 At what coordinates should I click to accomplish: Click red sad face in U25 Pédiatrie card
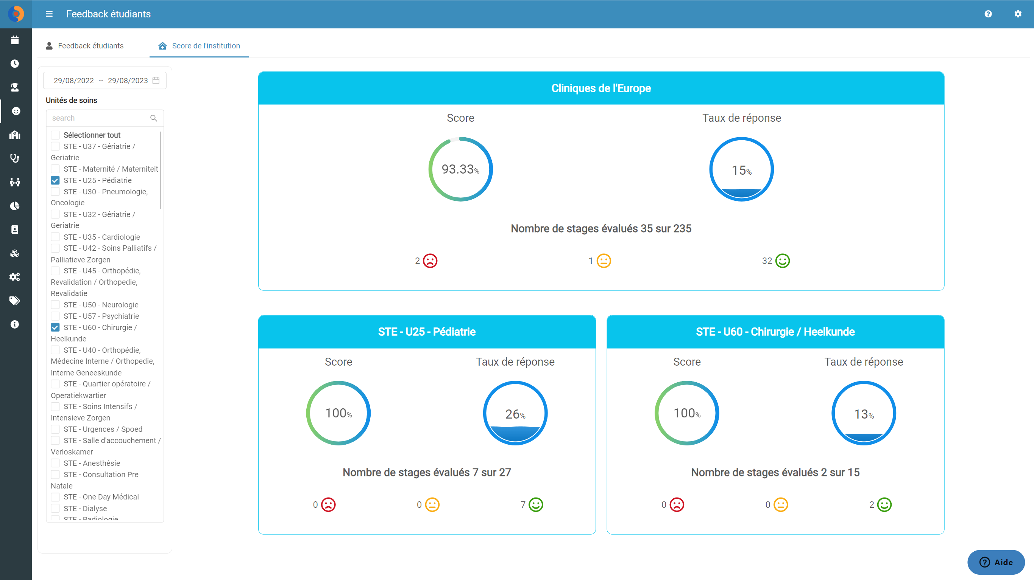[328, 504]
